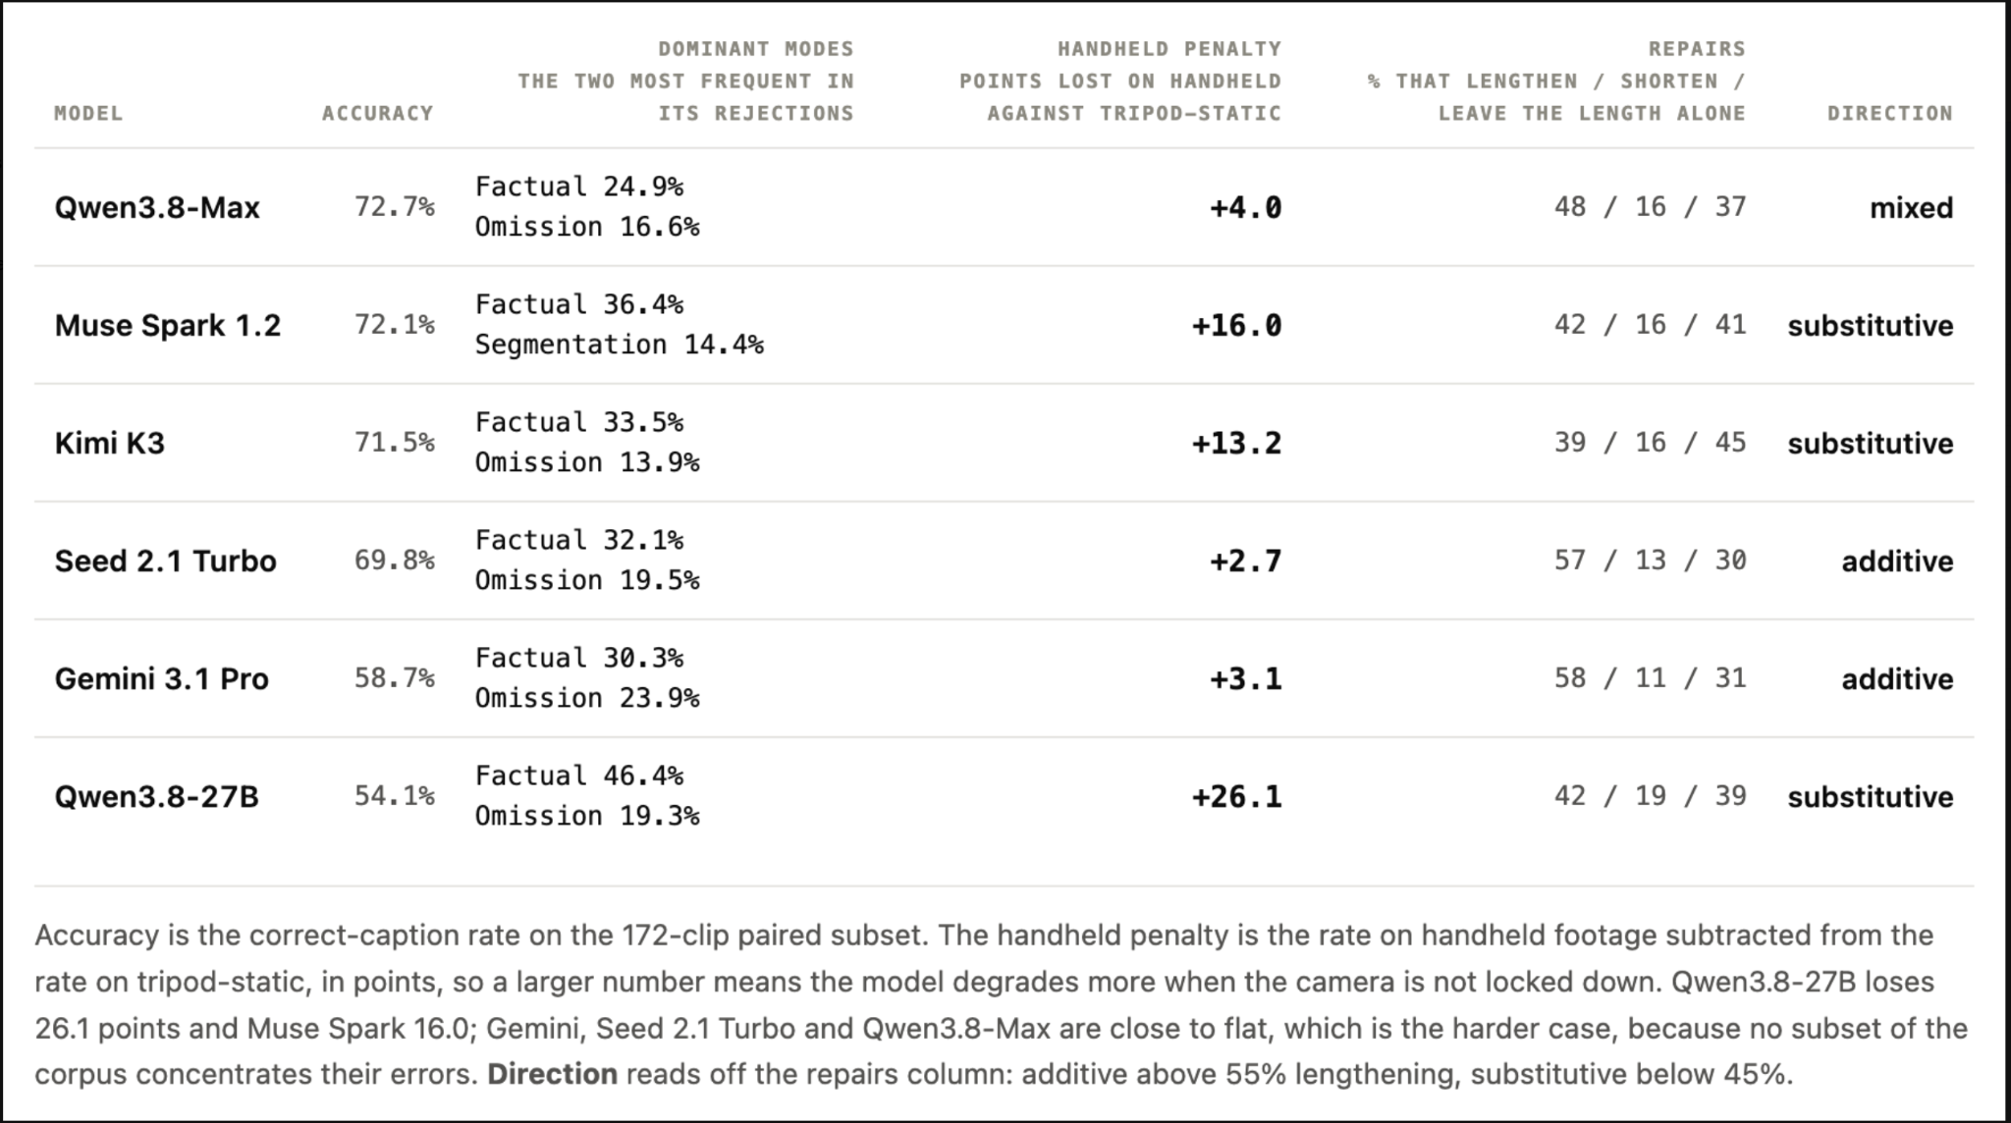Click the 72.7% accuracy value
Screen dimensions: 2011x1123
pyautogui.click(x=395, y=206)
